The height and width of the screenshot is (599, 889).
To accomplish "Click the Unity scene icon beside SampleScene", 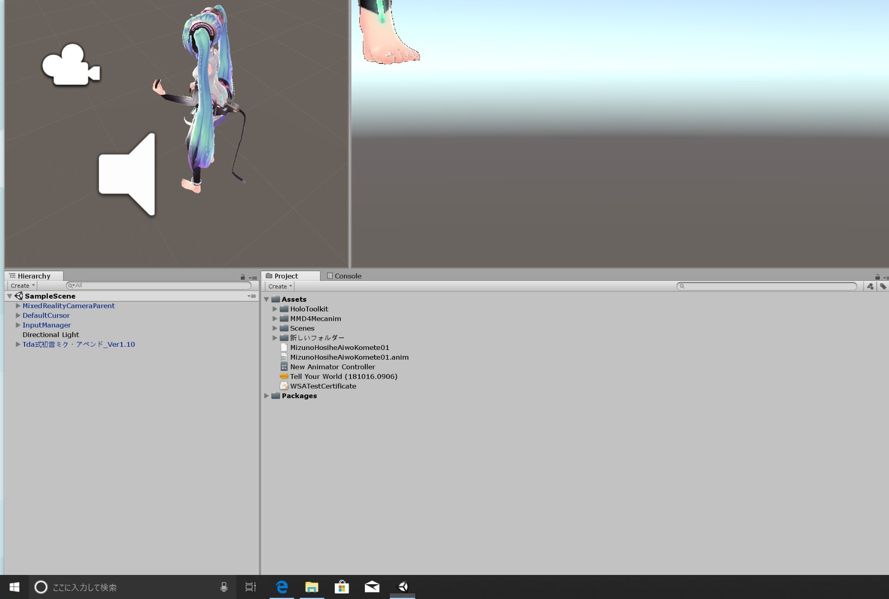I will (19, 296).
